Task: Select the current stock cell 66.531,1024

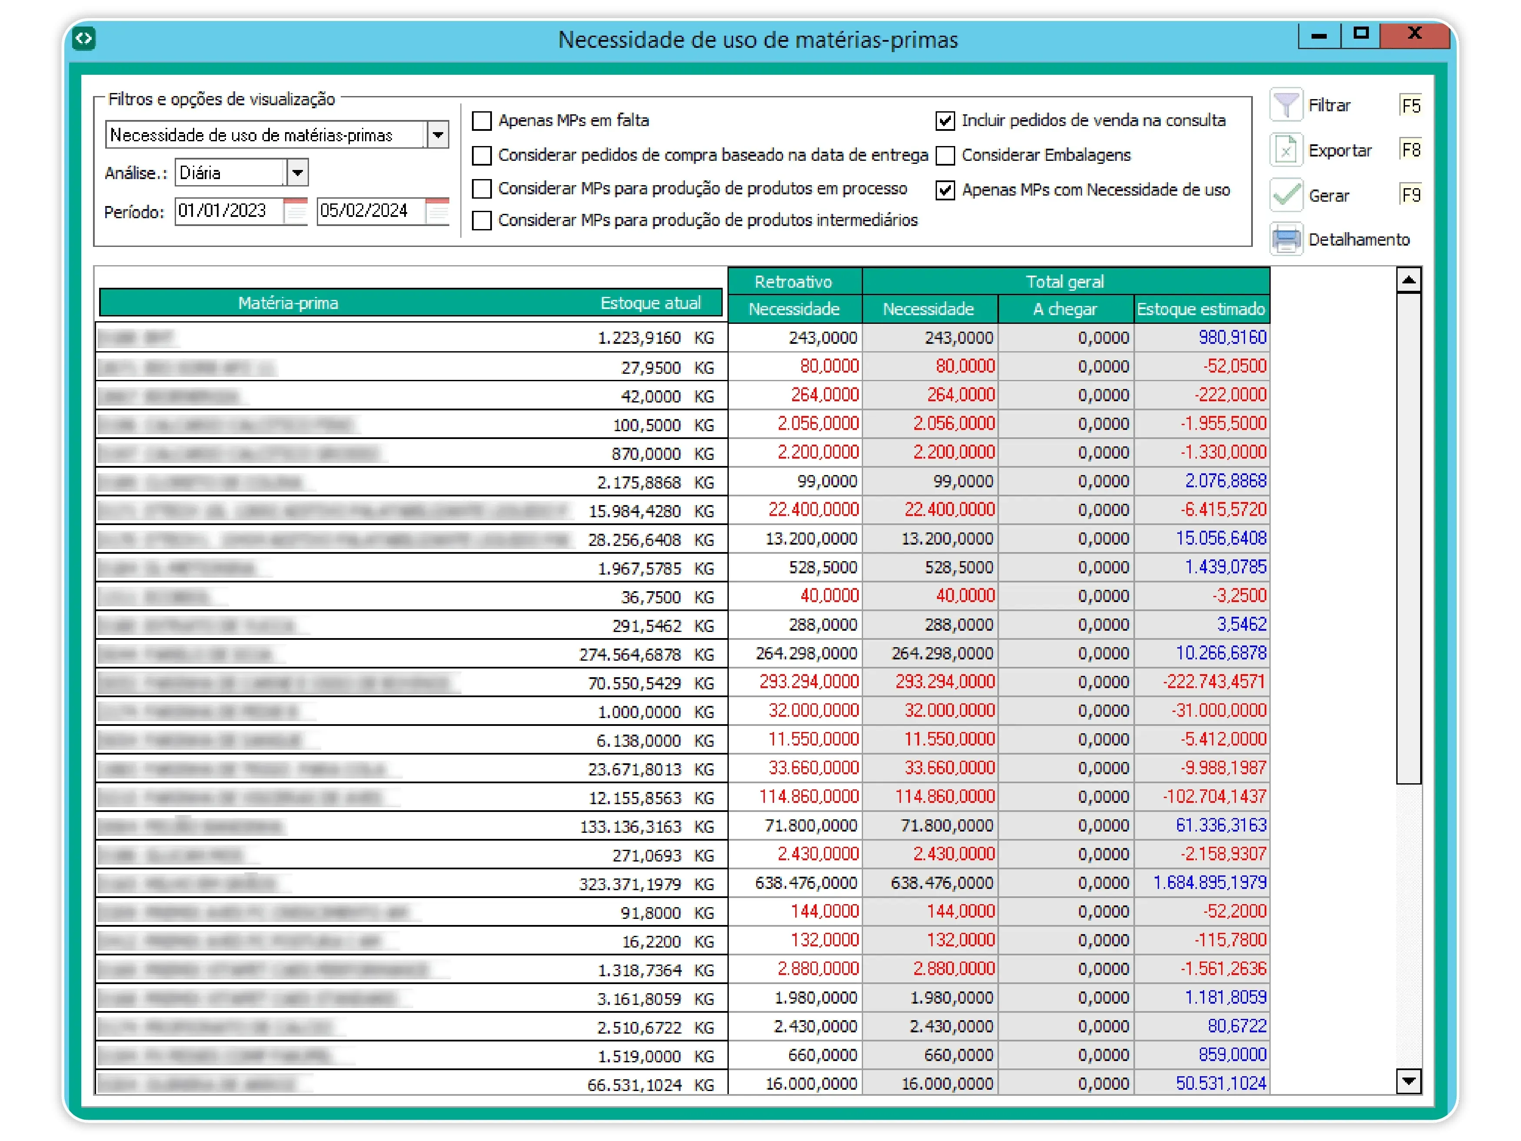Action: coord(634,1084)
